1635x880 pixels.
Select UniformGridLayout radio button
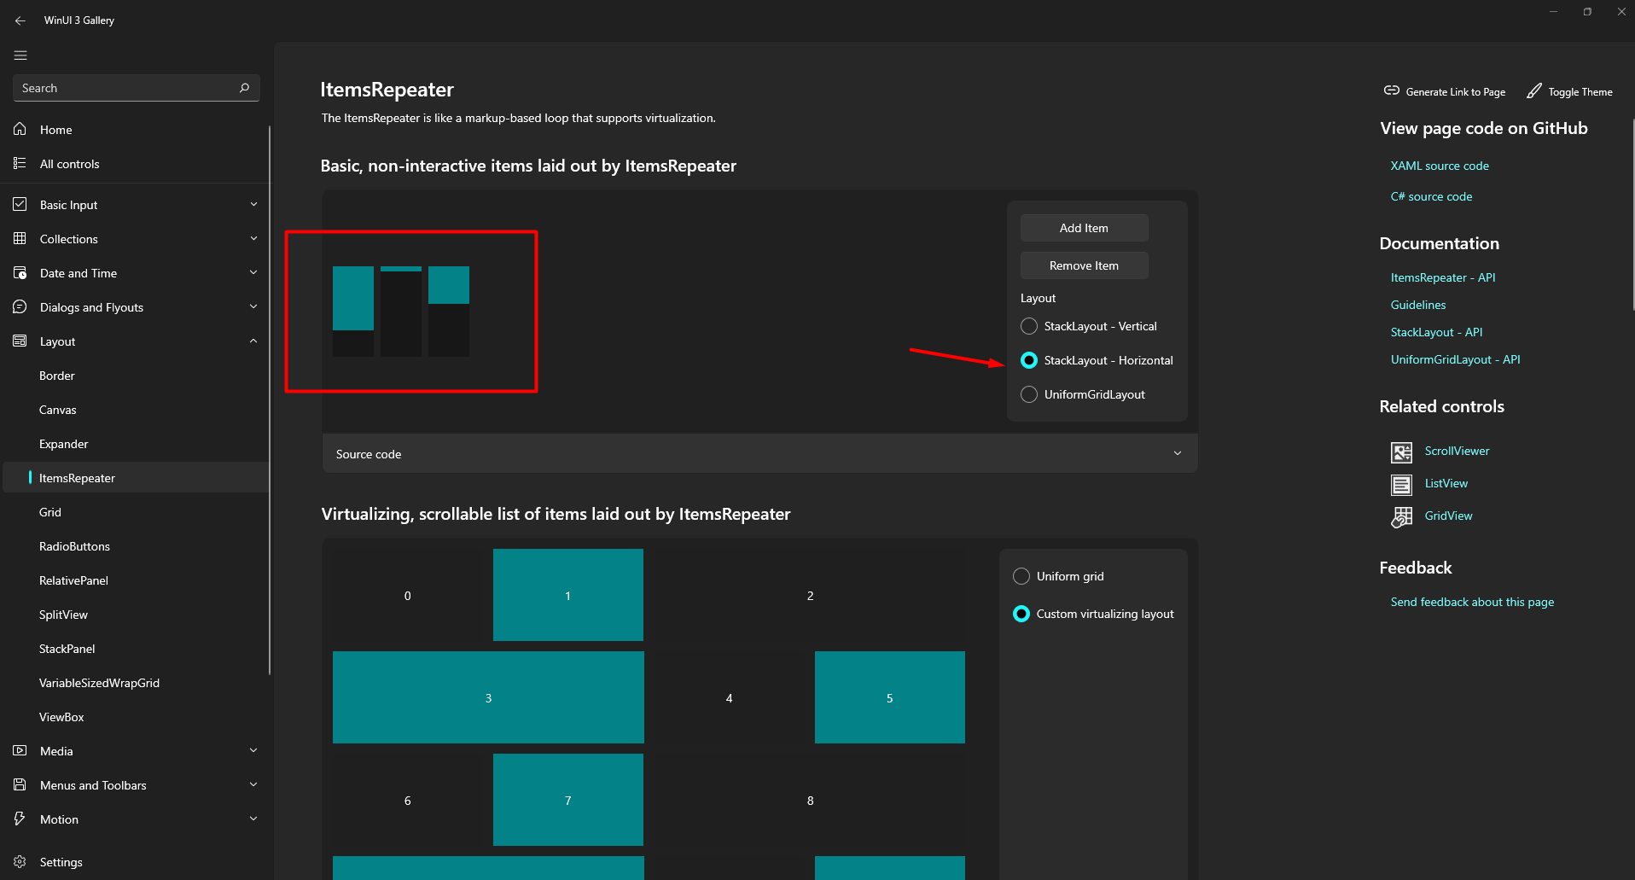(x=1029, y=394)
